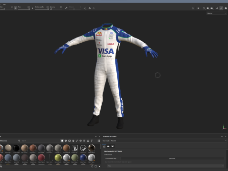
Task: Open the disabled Auto color space dropdown
Action: [x=166, y=166]
